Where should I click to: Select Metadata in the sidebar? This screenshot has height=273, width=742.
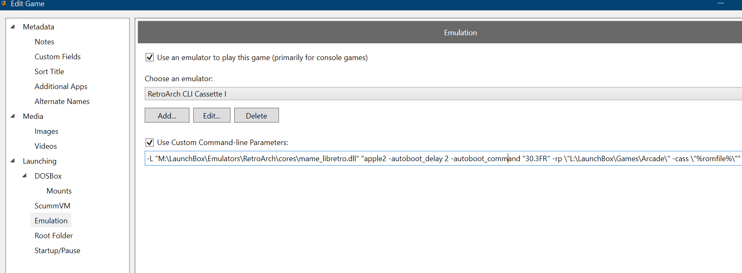pyautogui.click(x=39, y=27)
